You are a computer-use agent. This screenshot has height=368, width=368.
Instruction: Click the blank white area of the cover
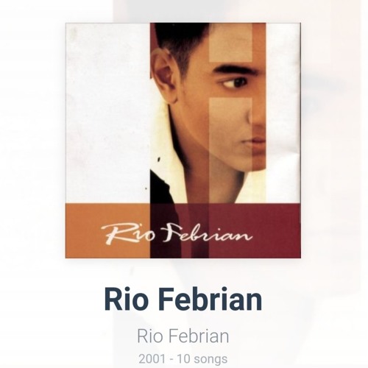(x=107, y=113)
